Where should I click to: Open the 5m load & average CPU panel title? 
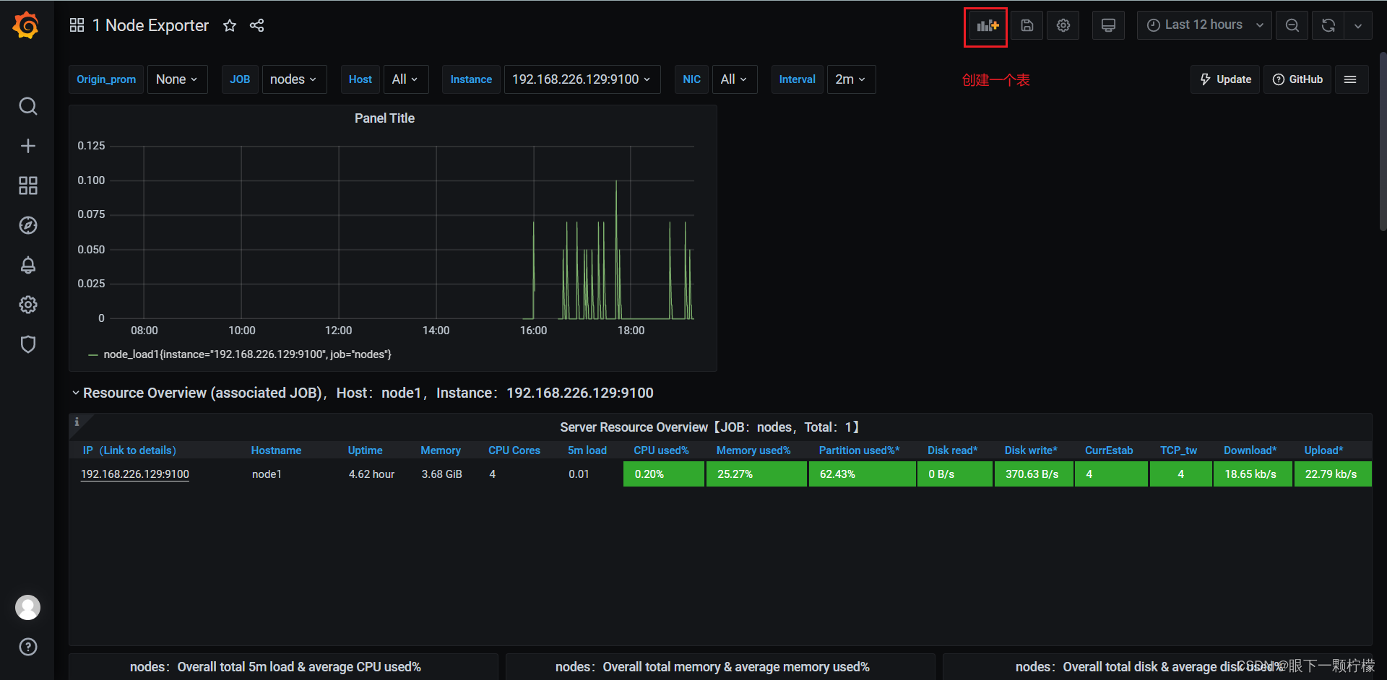[275, 667]
